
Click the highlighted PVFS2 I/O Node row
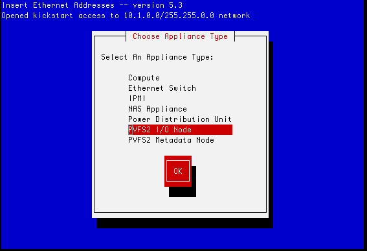(x=180, y=130)
